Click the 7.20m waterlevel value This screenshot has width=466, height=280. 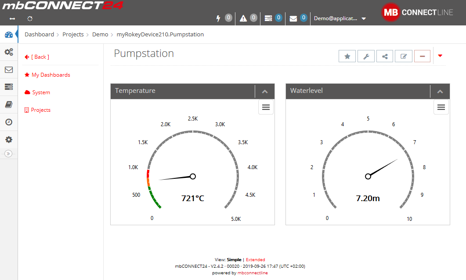coord(368,198)
